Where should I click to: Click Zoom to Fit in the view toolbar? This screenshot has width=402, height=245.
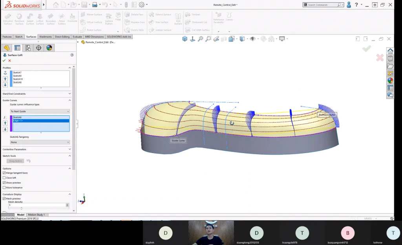coord(201,39)
